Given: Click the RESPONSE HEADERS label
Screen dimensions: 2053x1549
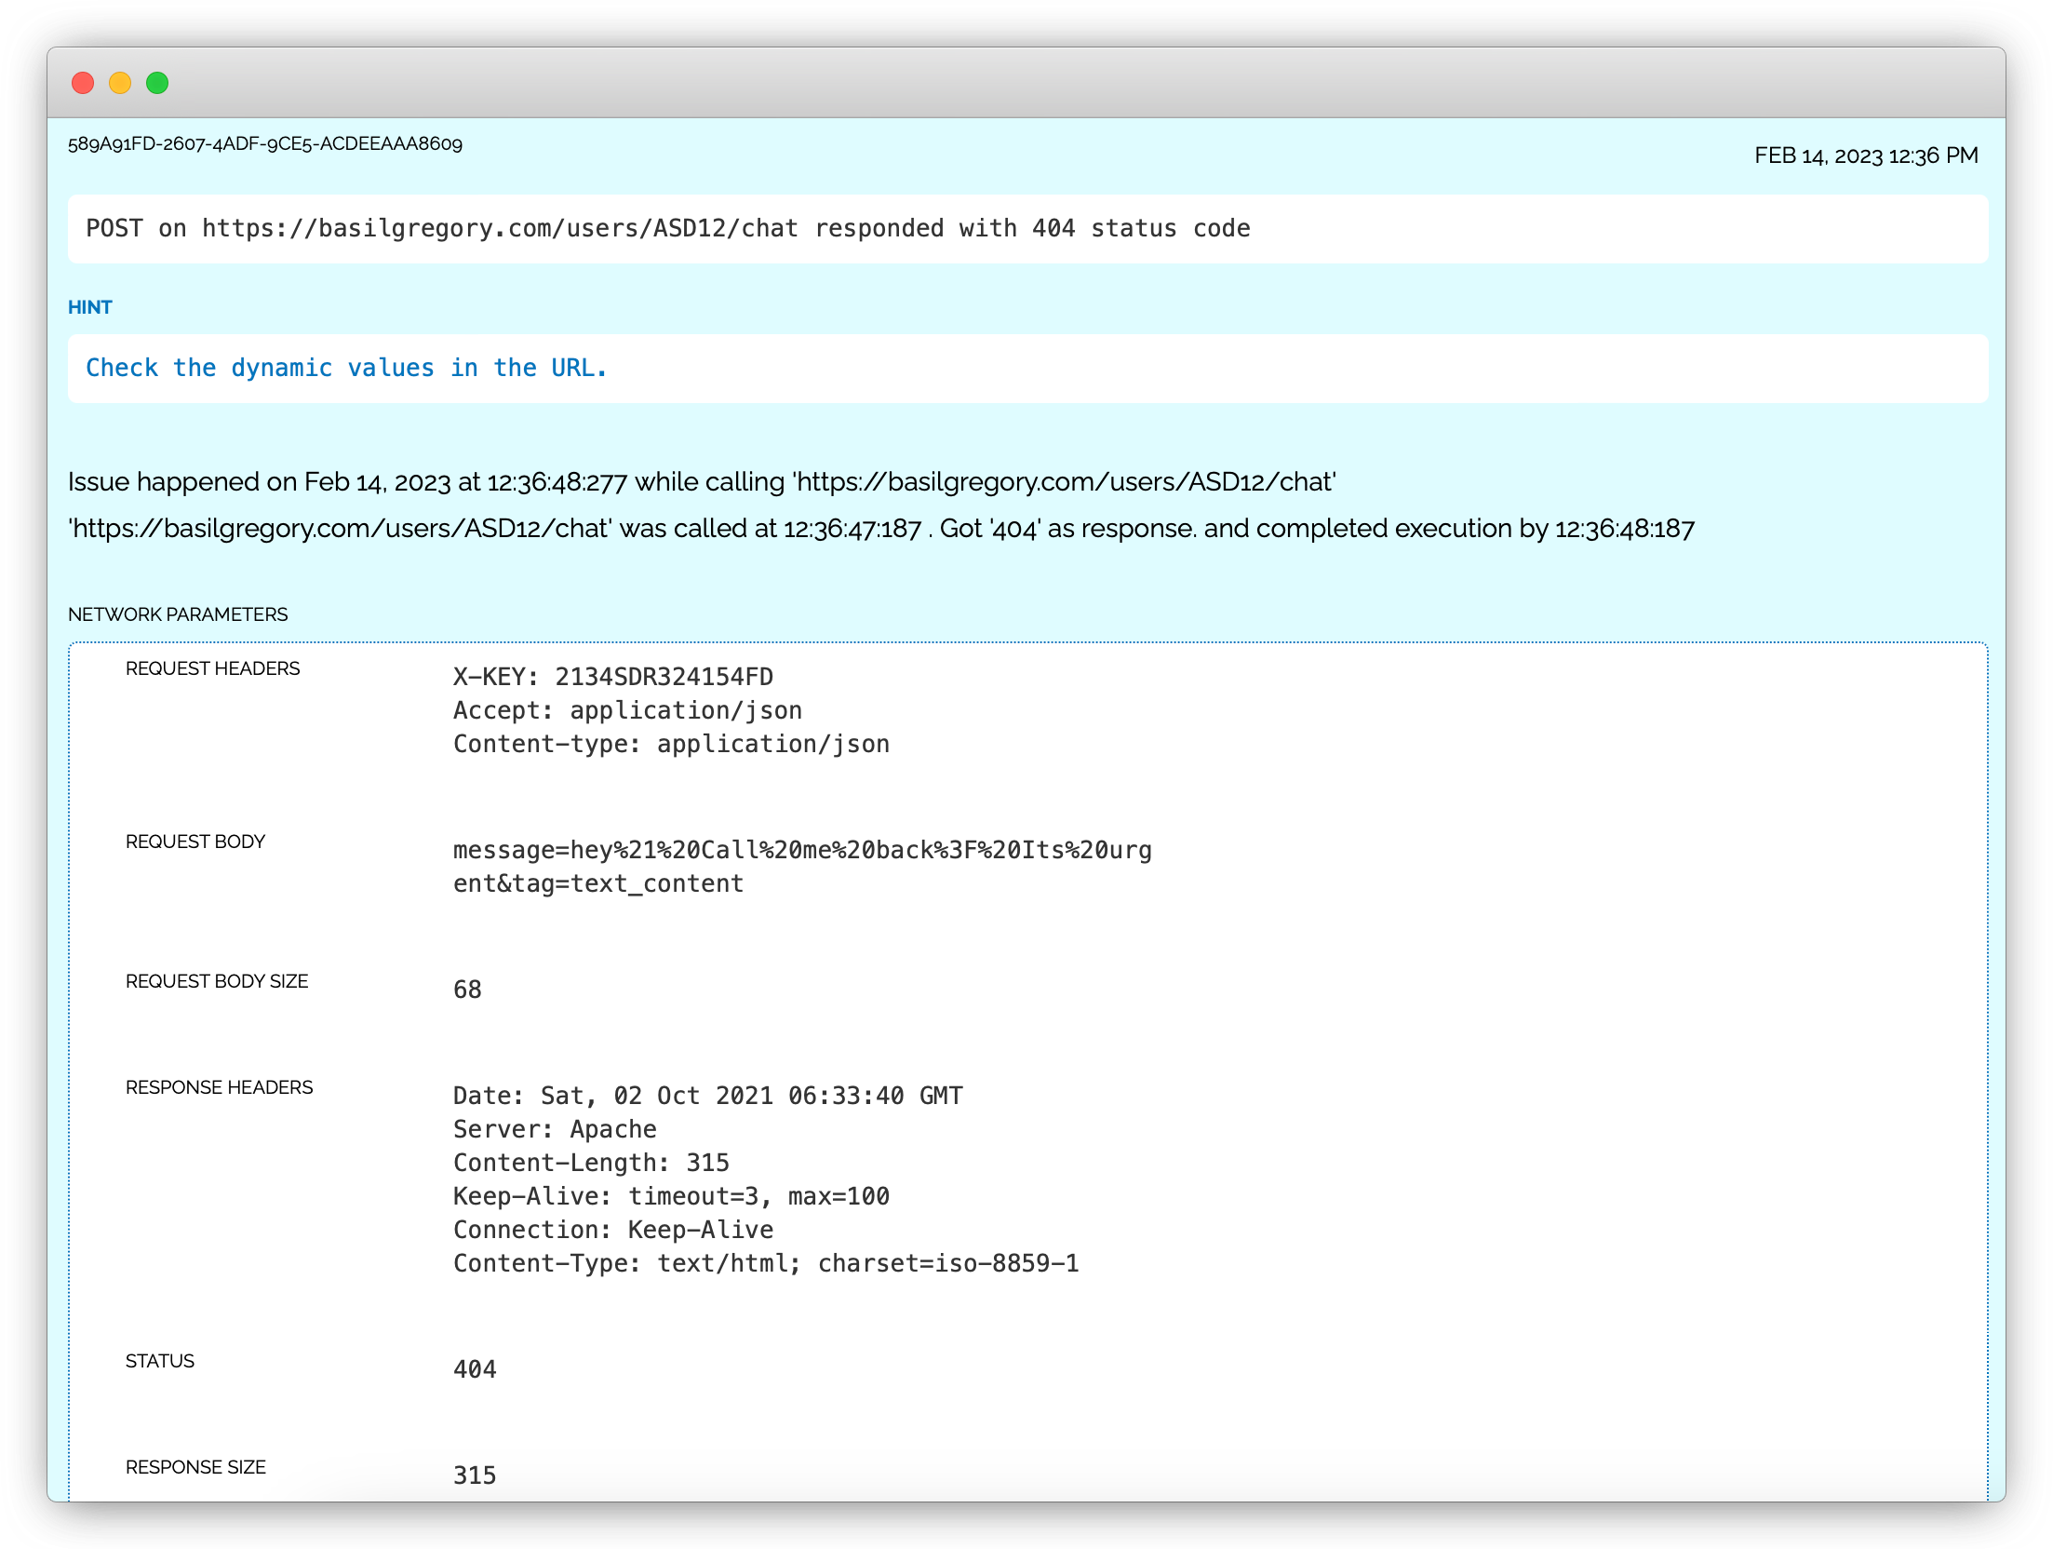Looking at the screenshot, I should coord(219,1087).
